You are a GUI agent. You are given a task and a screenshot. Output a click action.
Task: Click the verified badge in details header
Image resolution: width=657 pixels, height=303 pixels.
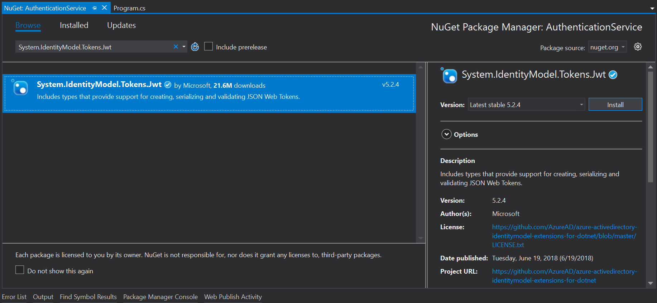coord(613,75)
